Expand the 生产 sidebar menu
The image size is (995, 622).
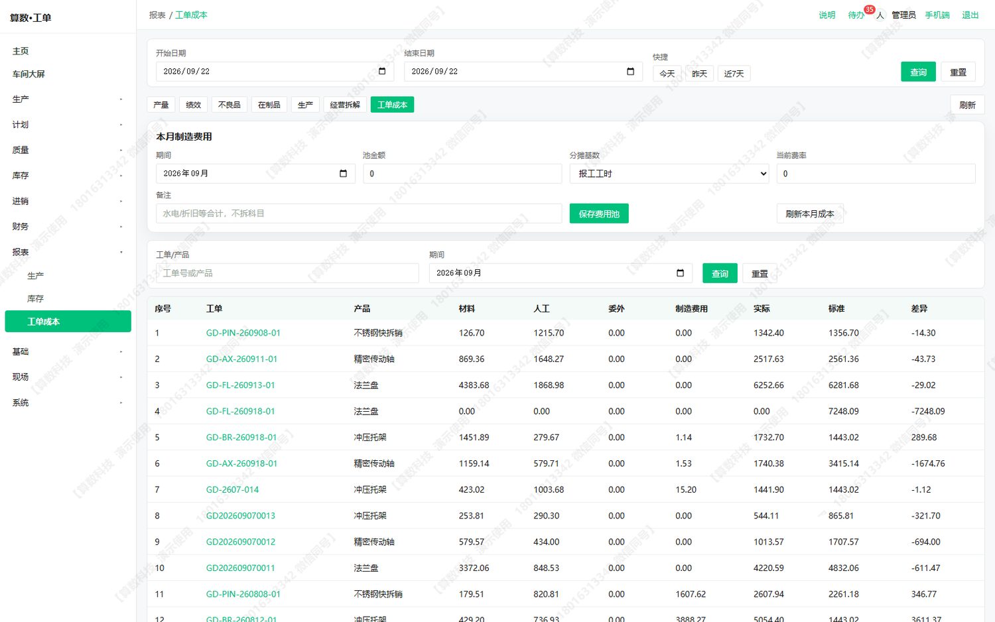[68, 99]
